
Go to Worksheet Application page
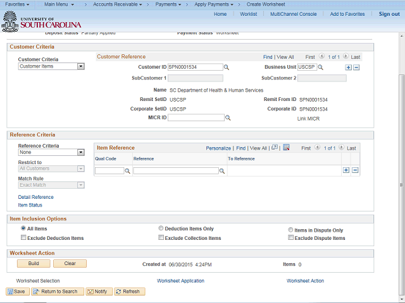pyautogui.click(x=180, y=281)
